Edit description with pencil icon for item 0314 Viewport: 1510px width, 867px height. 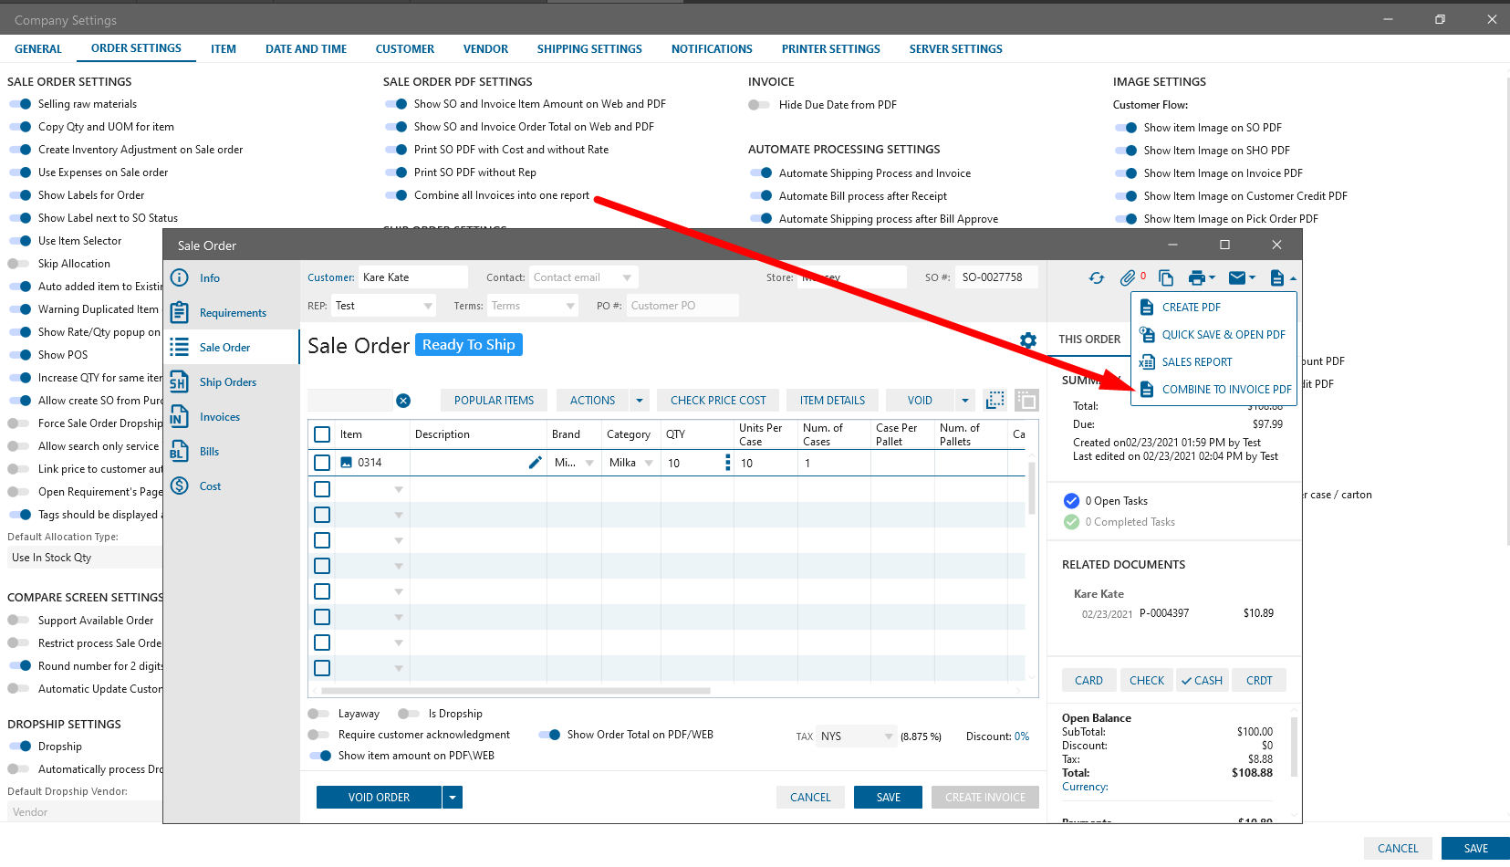(x=536, y=463)
